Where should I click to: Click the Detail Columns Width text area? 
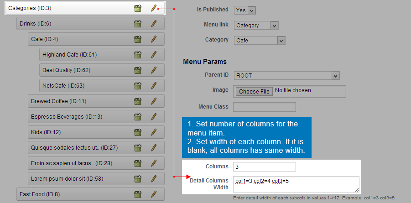[x=296, y=184]
